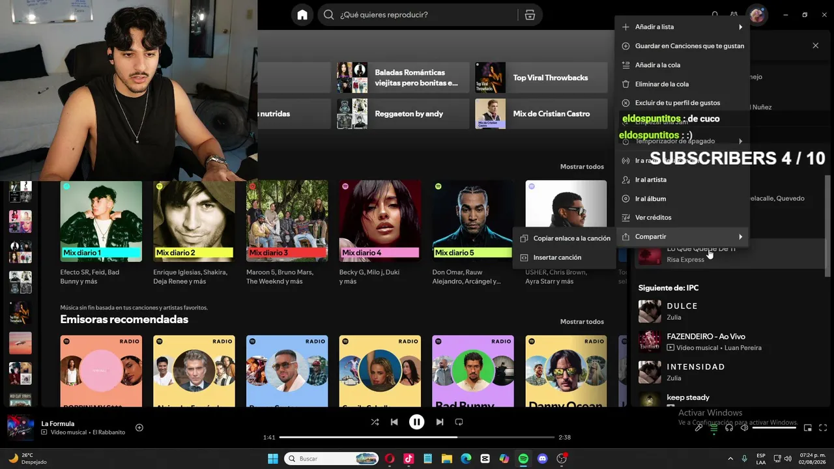This screenshot has width=834, height=469.
Task: Select Guardar en Canciones que te gustan
Action: [682, 46]
